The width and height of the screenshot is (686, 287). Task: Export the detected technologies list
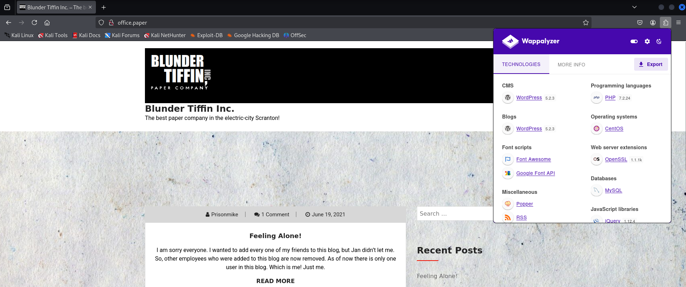[x=651, y=64]
